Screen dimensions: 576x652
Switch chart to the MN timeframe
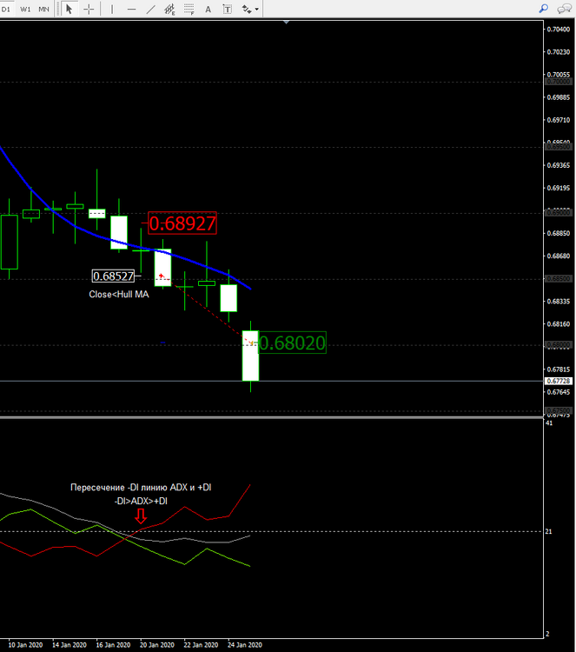point(43,9)
